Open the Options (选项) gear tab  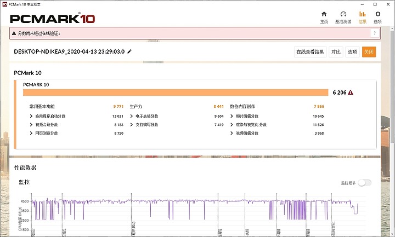click(x=377, y=18)
